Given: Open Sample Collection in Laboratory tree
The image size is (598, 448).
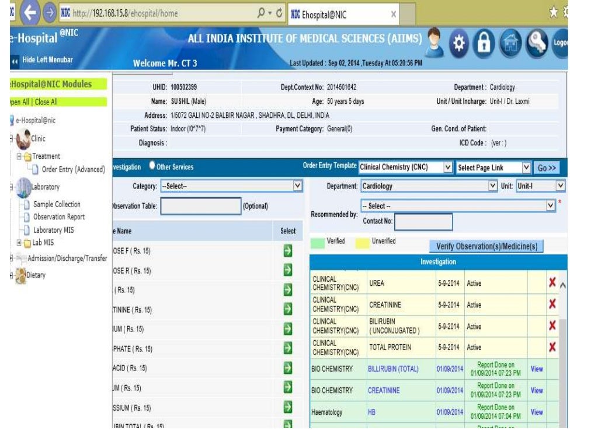Looking at the screenshot, I should pos(57,204).
